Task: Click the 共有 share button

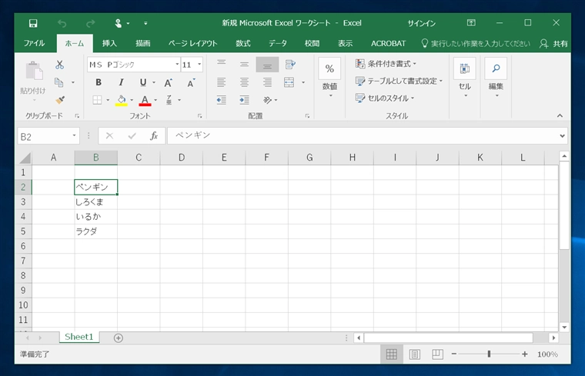Action: [553, 44]
